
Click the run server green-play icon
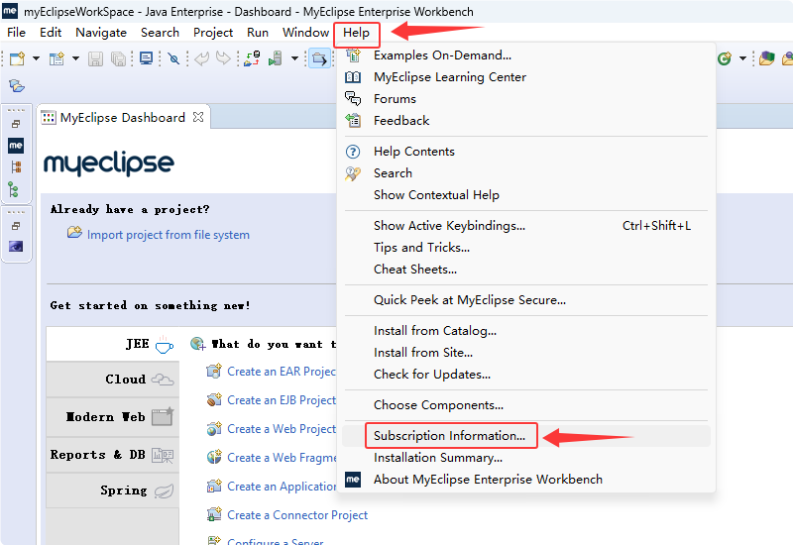pos(276,58)
